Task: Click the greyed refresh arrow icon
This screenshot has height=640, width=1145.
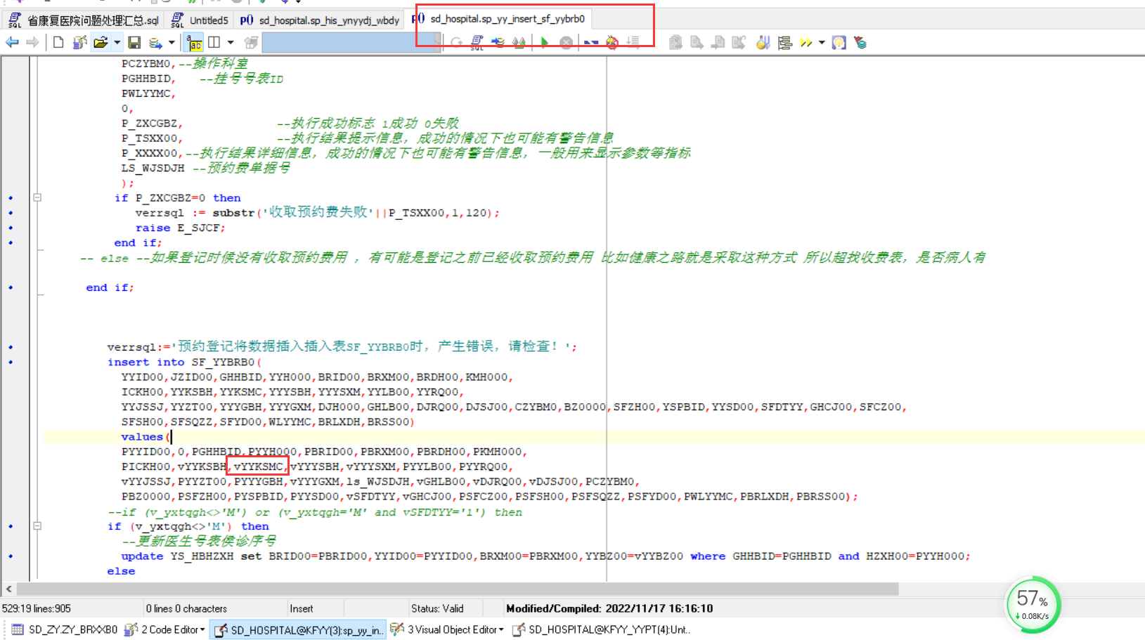Action: click(456, 43)
